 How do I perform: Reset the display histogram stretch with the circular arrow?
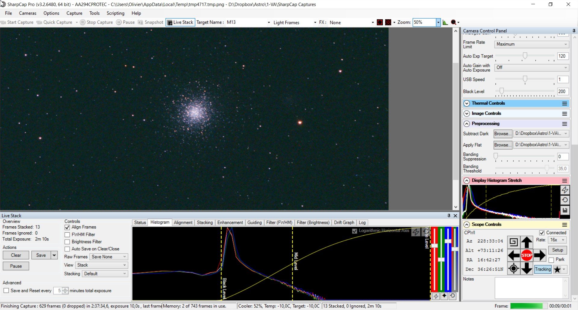pos(565,200)
